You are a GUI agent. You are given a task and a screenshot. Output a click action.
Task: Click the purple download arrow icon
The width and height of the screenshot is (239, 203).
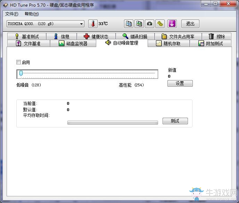(x=172, y=24)
